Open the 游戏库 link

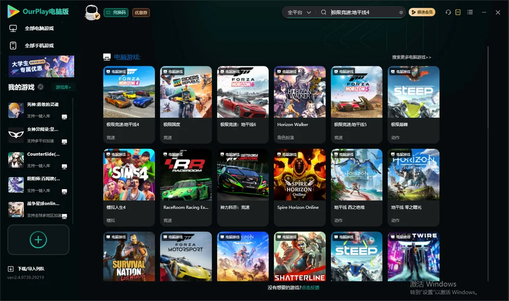[63, 87]
